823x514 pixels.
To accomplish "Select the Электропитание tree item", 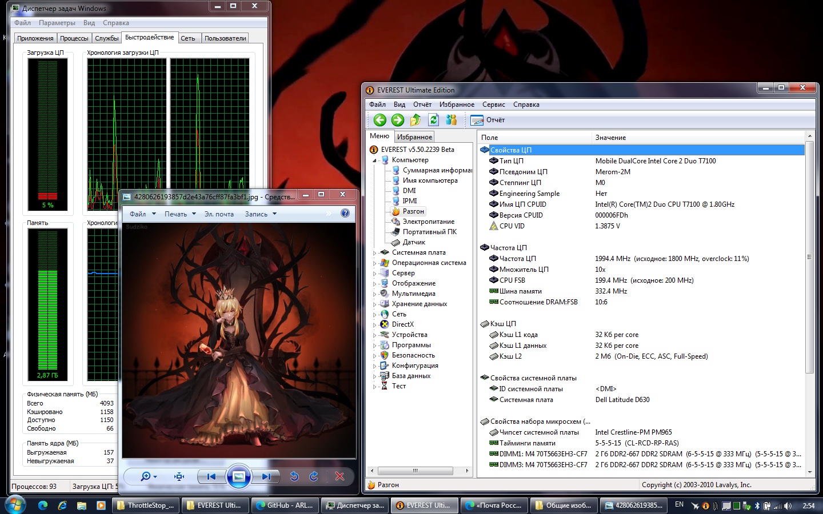I will [x=429, y=222].
